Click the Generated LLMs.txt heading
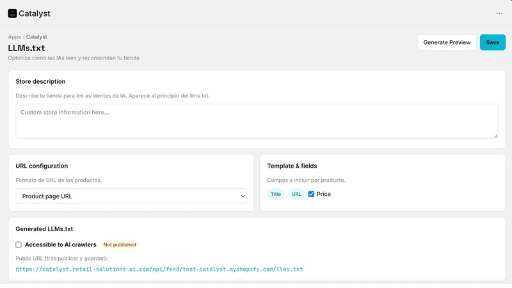 click(44, 229)
